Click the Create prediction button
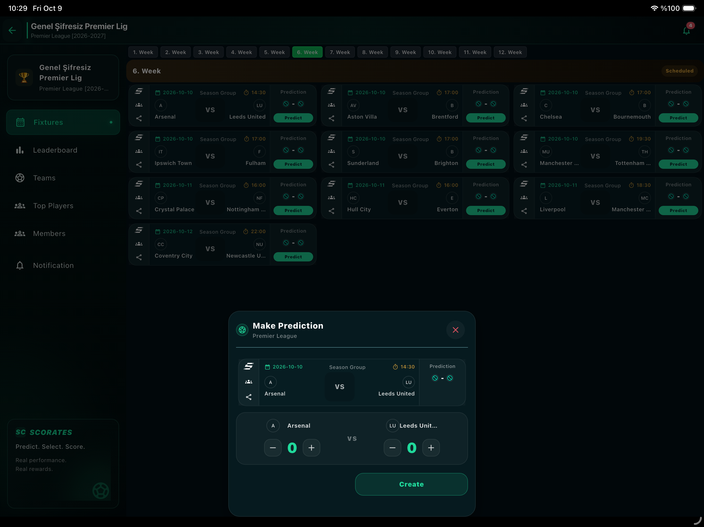The height and width of the screenshot is (527, 704). coord(411,484)
